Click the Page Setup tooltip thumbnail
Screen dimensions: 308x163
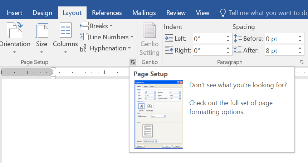click(159, 114)
